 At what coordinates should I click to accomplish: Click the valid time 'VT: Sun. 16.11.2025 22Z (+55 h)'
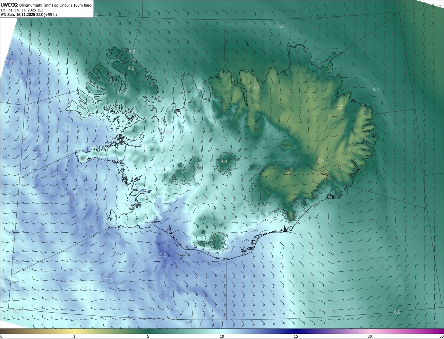(x=29, y=15)
